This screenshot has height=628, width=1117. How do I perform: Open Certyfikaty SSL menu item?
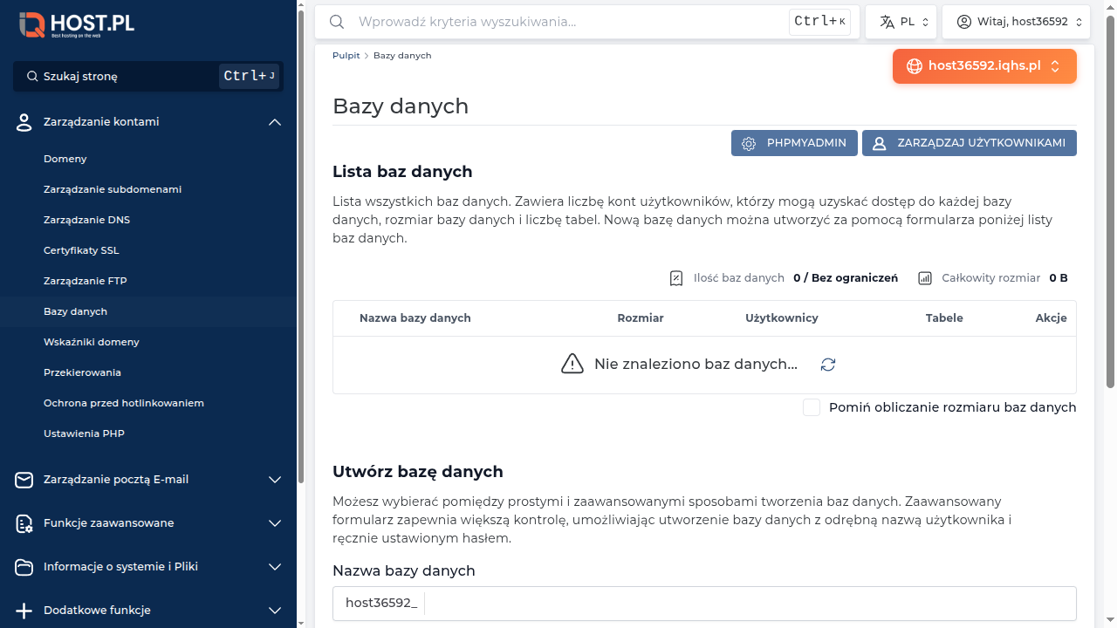[81, 250]
